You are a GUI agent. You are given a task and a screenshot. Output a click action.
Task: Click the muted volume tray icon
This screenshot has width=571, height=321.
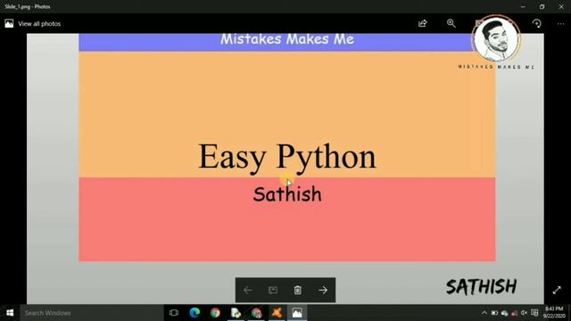[524, 313]
